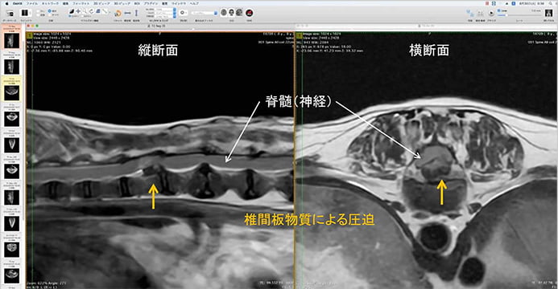Click the window tiling layout icon
Viewport: 558px width, 289px height.
[x=25, y=13]
